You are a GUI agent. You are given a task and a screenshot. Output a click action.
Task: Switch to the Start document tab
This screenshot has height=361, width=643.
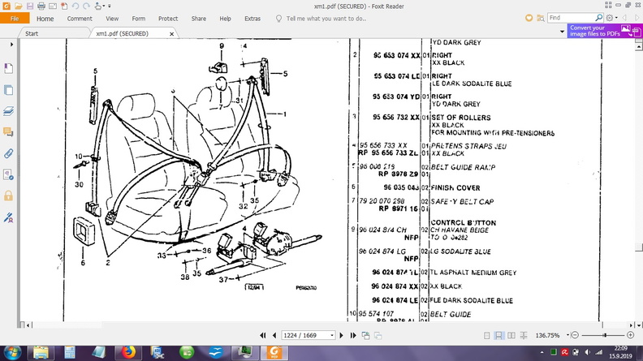pos(32,34)
